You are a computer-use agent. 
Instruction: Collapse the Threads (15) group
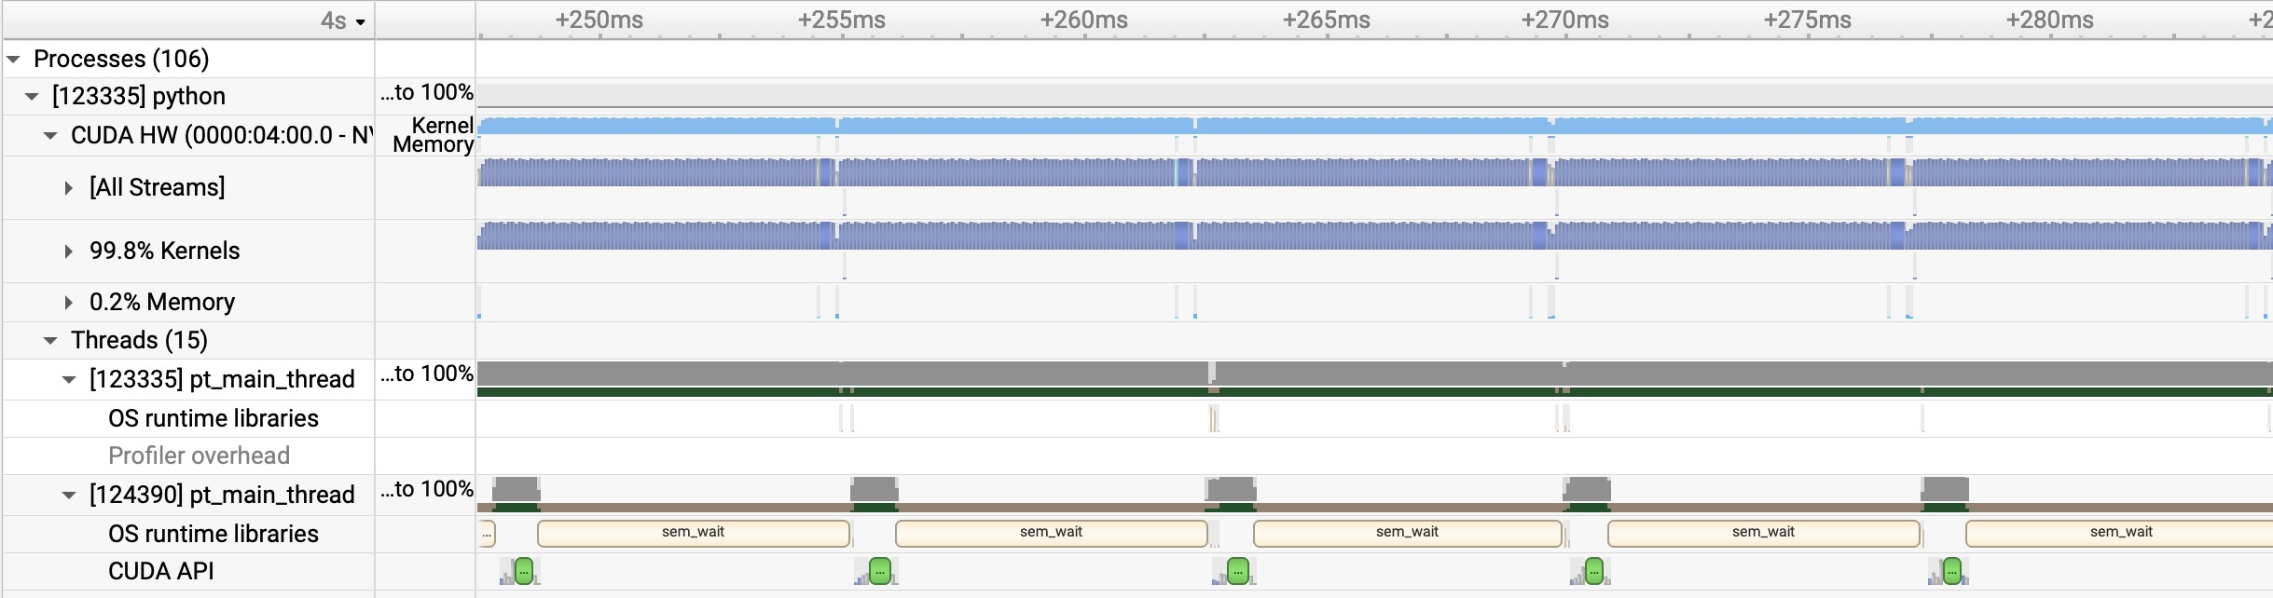tap(50, 341)
